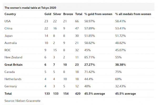Image resolution: width=158 pixels, height=107 pixels.
Task: Click the '% gold from women' header
Action: tap(98, 14)
